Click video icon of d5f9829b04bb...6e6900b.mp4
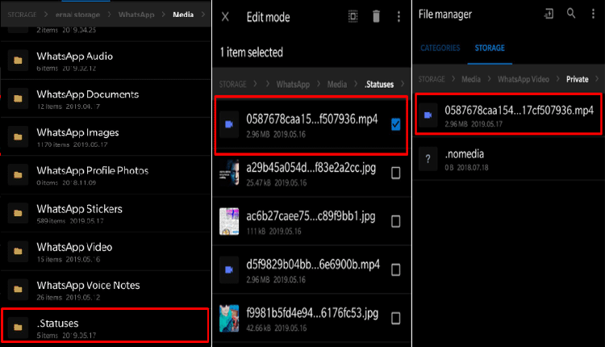The width and height of the screenshot is (605, 347). pyautogui.click(x=229, y=270)
